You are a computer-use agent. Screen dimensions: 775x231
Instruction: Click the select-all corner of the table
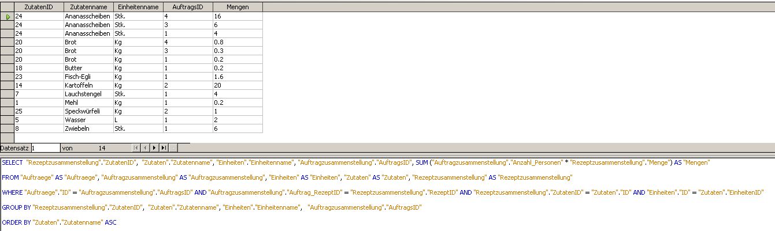(x=7, y=6)
